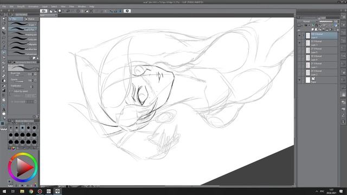Viewport: 347px width, 195px height.
Task: Merge with layer below icon
Action: [327, 29]
